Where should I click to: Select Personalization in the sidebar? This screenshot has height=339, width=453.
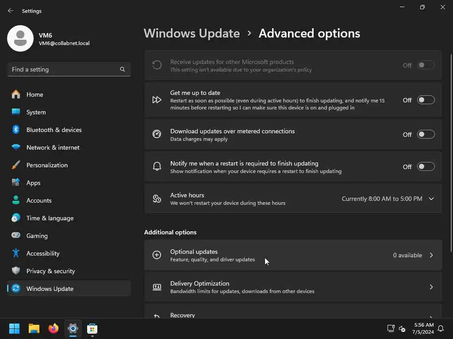click(x=69, y=165)
